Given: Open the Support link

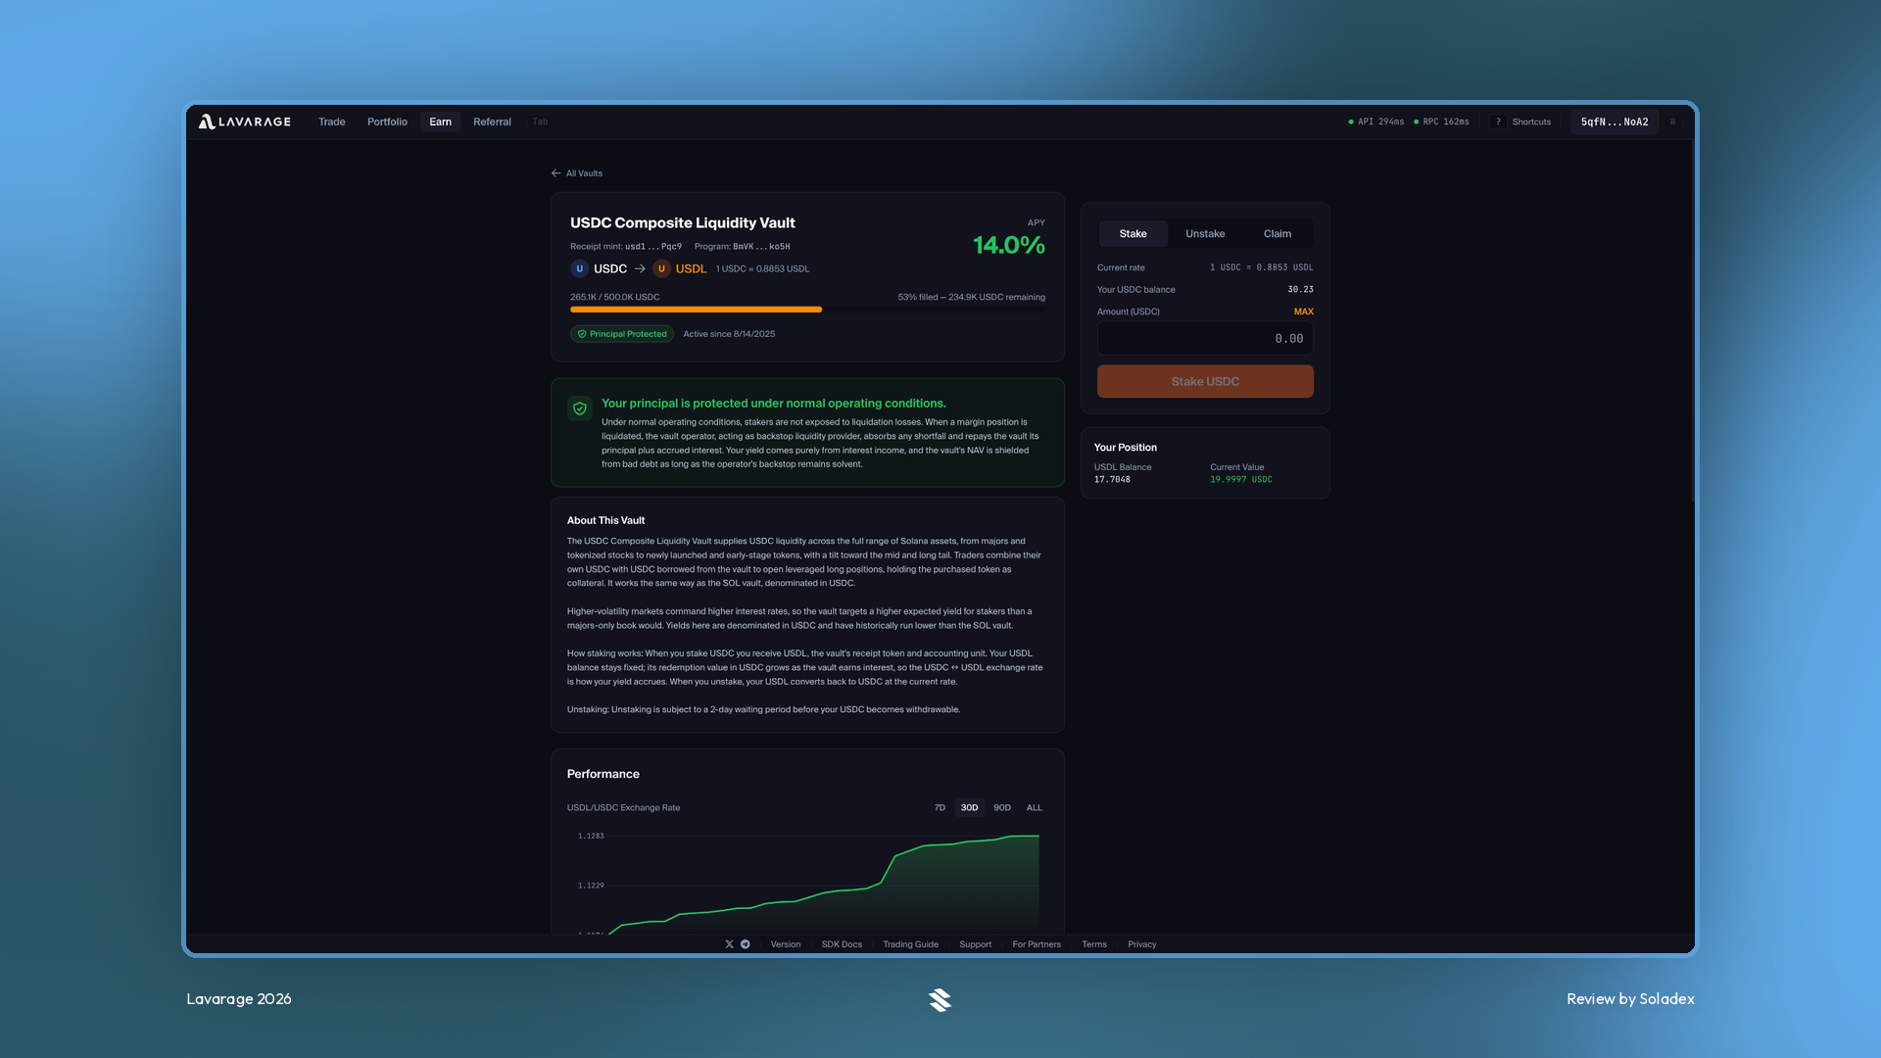Looking at the screenshot, I should [x=975, y=944].
